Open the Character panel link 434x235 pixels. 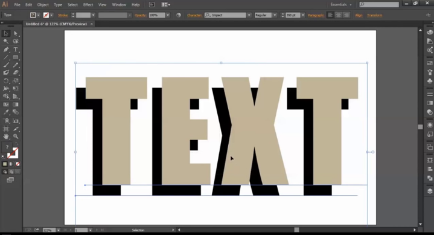194,15
